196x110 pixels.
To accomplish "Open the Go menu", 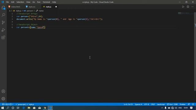I will (x=34, y=2).
